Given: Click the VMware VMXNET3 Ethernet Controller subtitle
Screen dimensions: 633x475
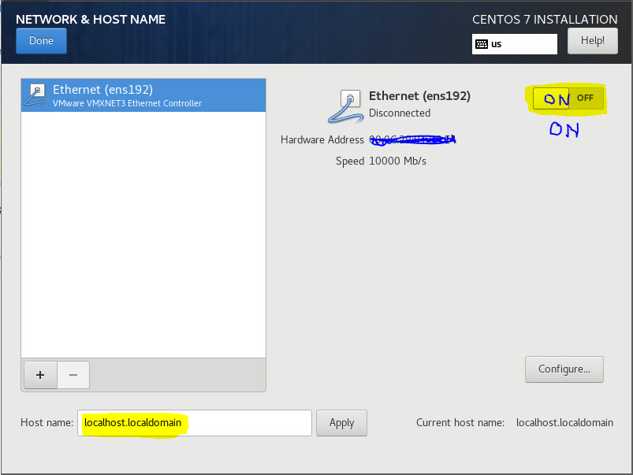Looking at the screenshot, I should tap(127, 103).
